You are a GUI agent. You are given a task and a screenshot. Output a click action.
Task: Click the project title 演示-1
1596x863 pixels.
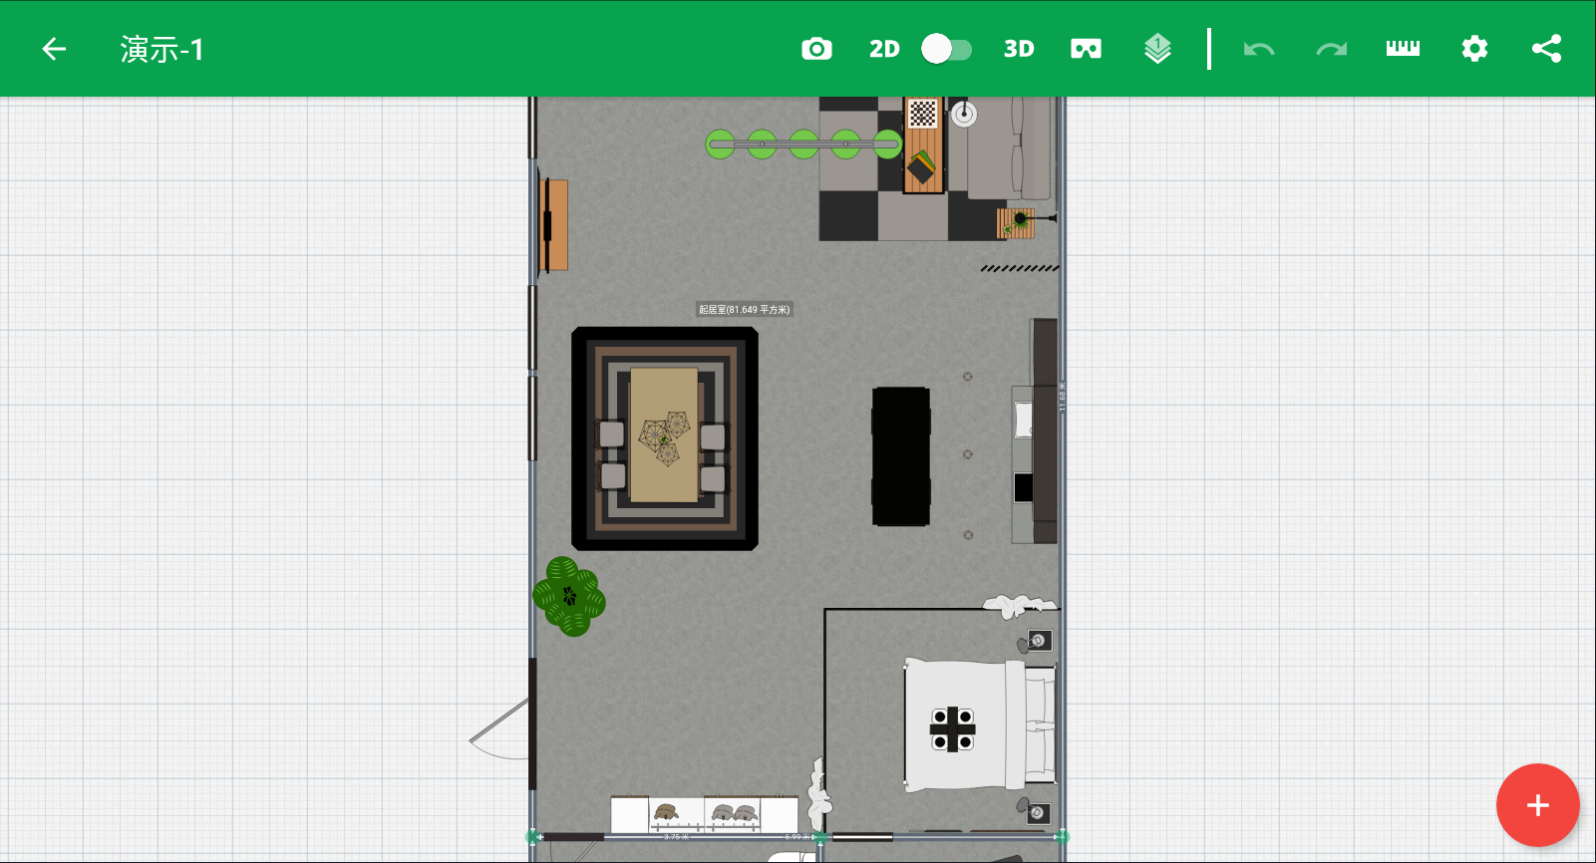click(162, 49)
